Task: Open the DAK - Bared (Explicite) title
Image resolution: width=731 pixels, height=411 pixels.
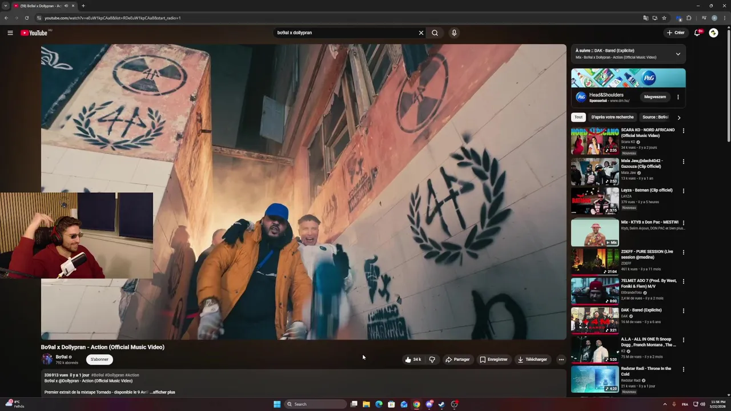Action: tap(641, 310)
